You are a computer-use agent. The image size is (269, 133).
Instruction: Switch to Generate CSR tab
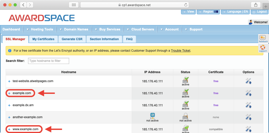coord(72,39)
